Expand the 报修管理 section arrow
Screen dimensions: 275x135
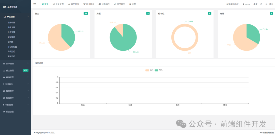[x=28, y=91]
